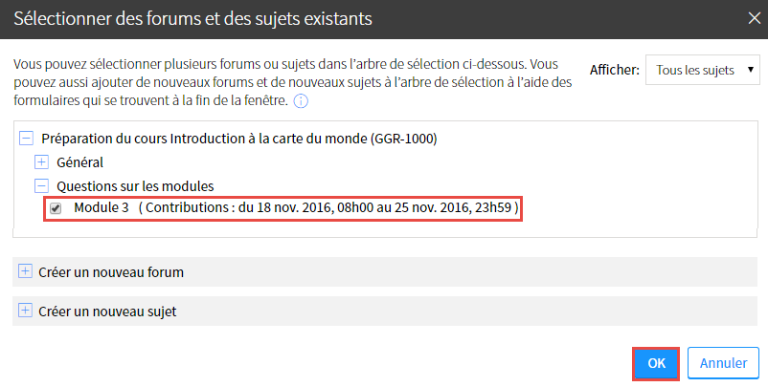Click the plus icon beside Créer un nouveau forum
This screenshot has height=387, width=768.
(x=25, y=271)
